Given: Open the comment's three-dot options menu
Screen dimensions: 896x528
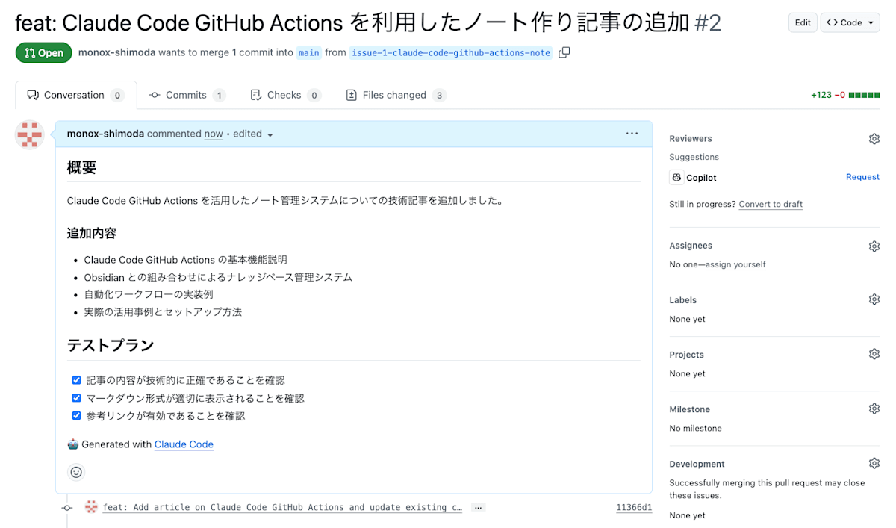Looking at the screenshot, I should 632,134.
